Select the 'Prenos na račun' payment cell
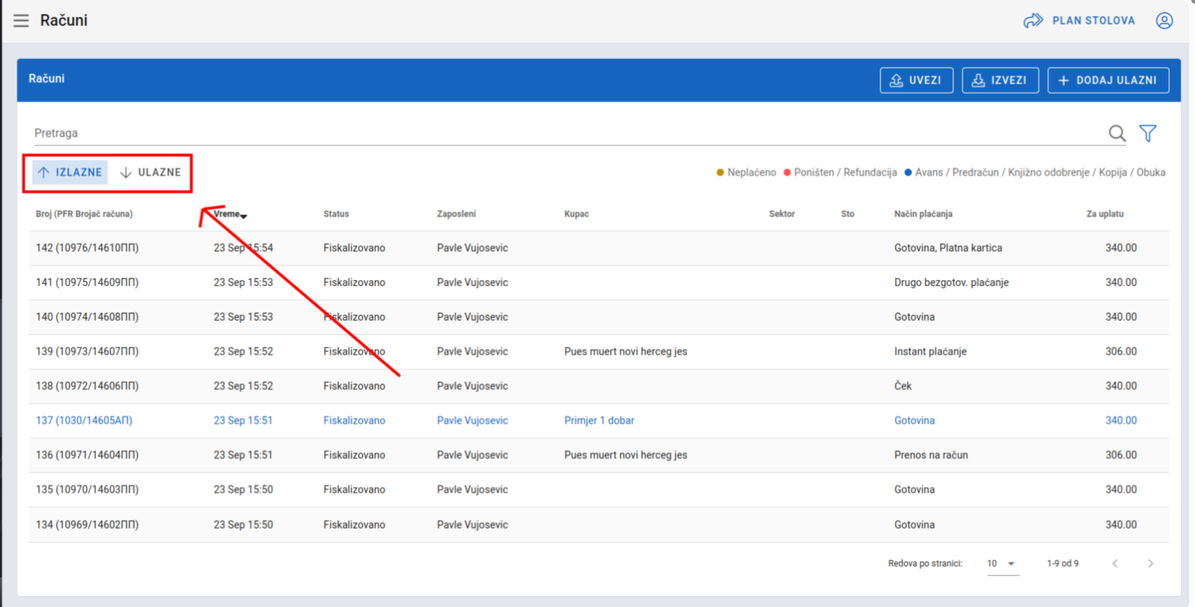Screen dimensions: 1195x607 [x=931, y=456]
